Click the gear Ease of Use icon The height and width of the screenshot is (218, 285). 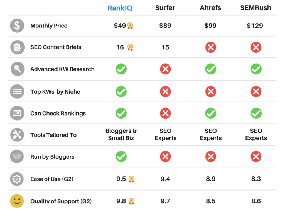click(17, 179)
